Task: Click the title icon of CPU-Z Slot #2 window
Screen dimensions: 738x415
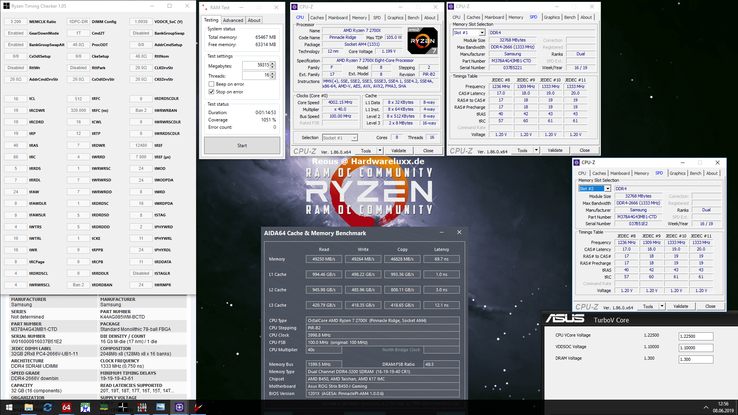Action: [577, 162]
